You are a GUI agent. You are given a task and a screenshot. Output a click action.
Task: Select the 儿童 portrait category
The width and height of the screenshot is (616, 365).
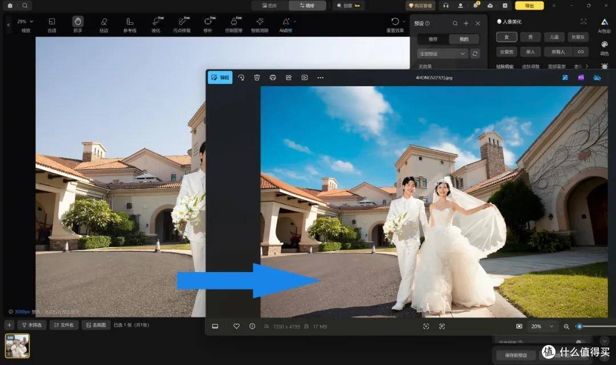point(554,37)
